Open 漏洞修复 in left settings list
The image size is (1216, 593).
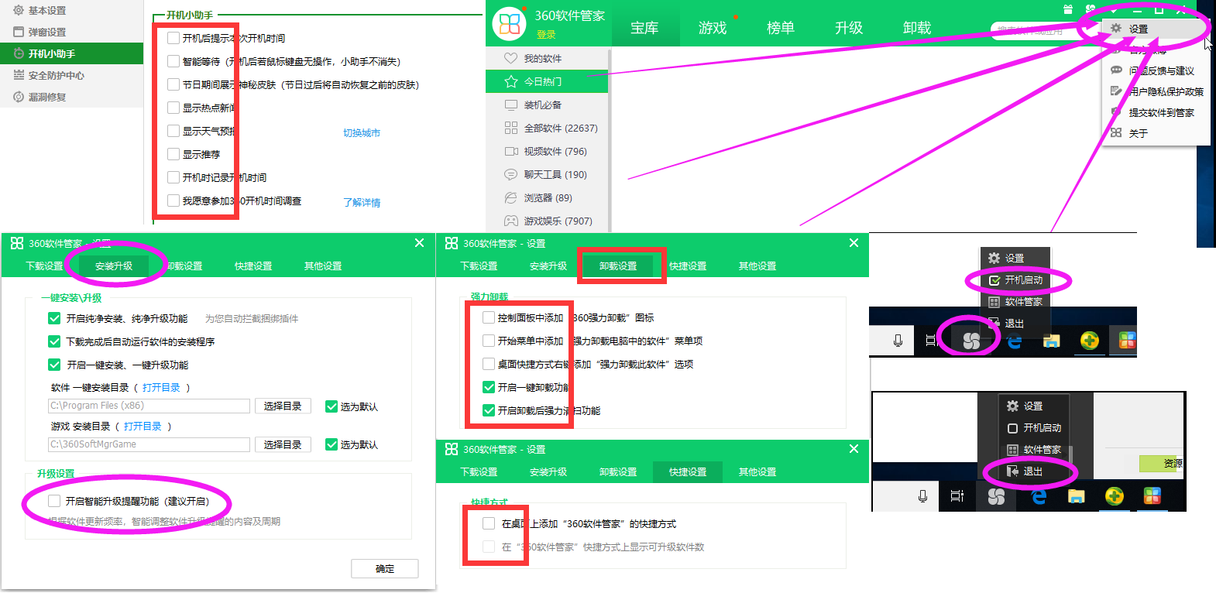[46, 97]
